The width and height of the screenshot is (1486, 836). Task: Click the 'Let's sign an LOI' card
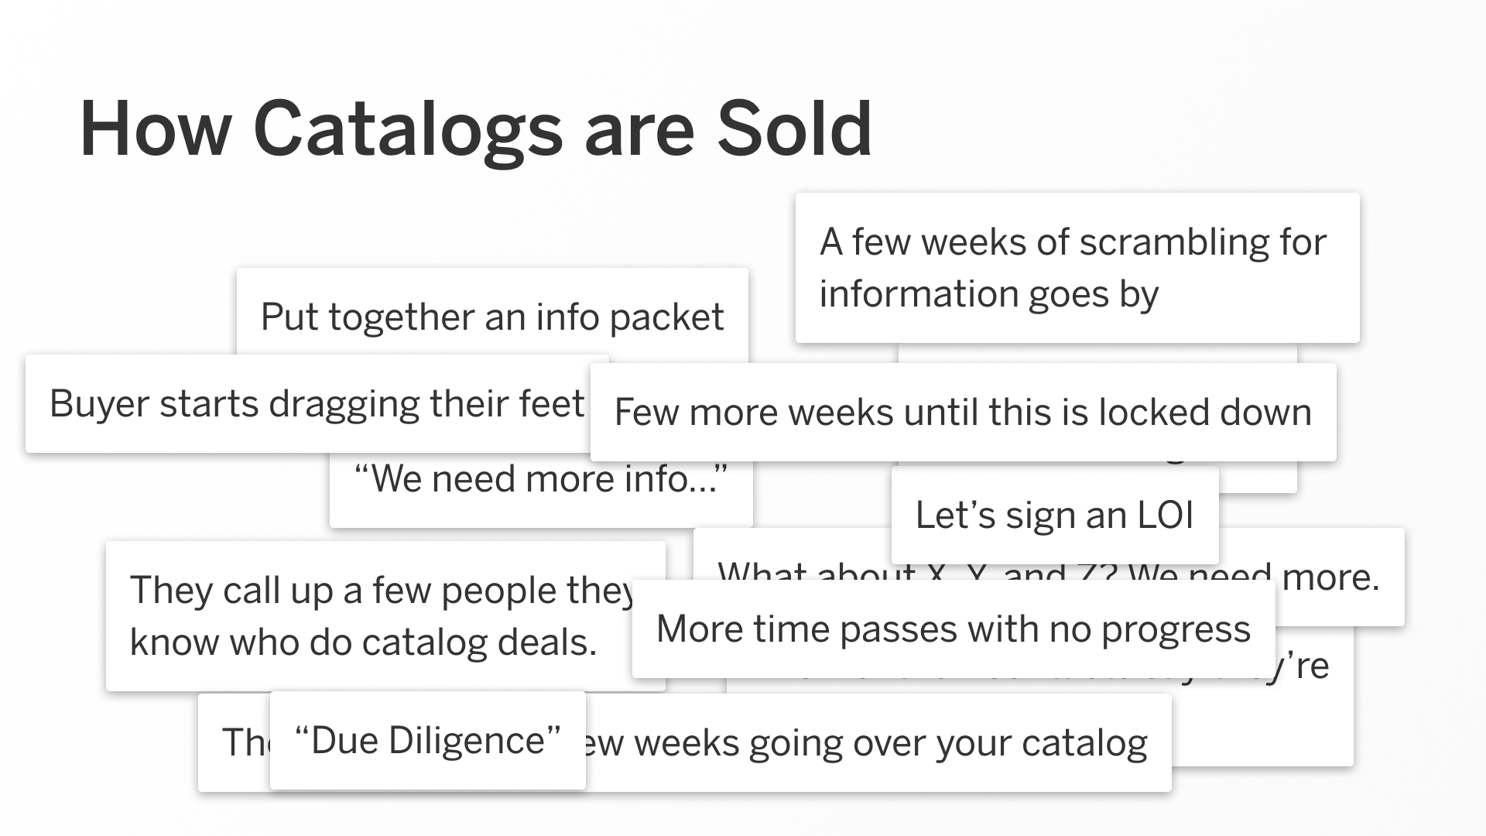pos(1055,516)
